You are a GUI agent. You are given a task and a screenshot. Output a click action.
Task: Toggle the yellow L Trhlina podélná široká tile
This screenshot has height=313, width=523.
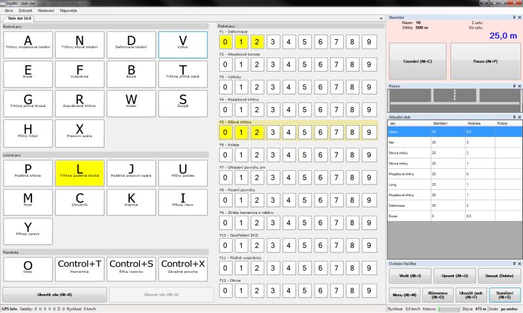click(x=79, y=173)
